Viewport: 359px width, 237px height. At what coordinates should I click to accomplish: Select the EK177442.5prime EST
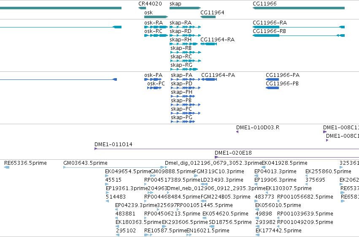tap(257, 235)
